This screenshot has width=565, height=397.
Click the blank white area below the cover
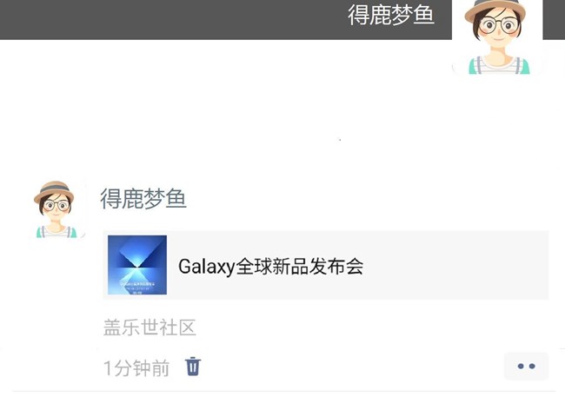(252, 108)
